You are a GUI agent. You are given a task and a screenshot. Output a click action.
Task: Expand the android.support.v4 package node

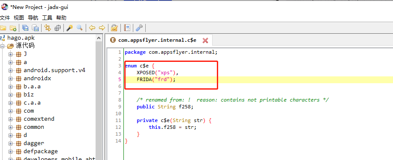[x=10, y=70]
